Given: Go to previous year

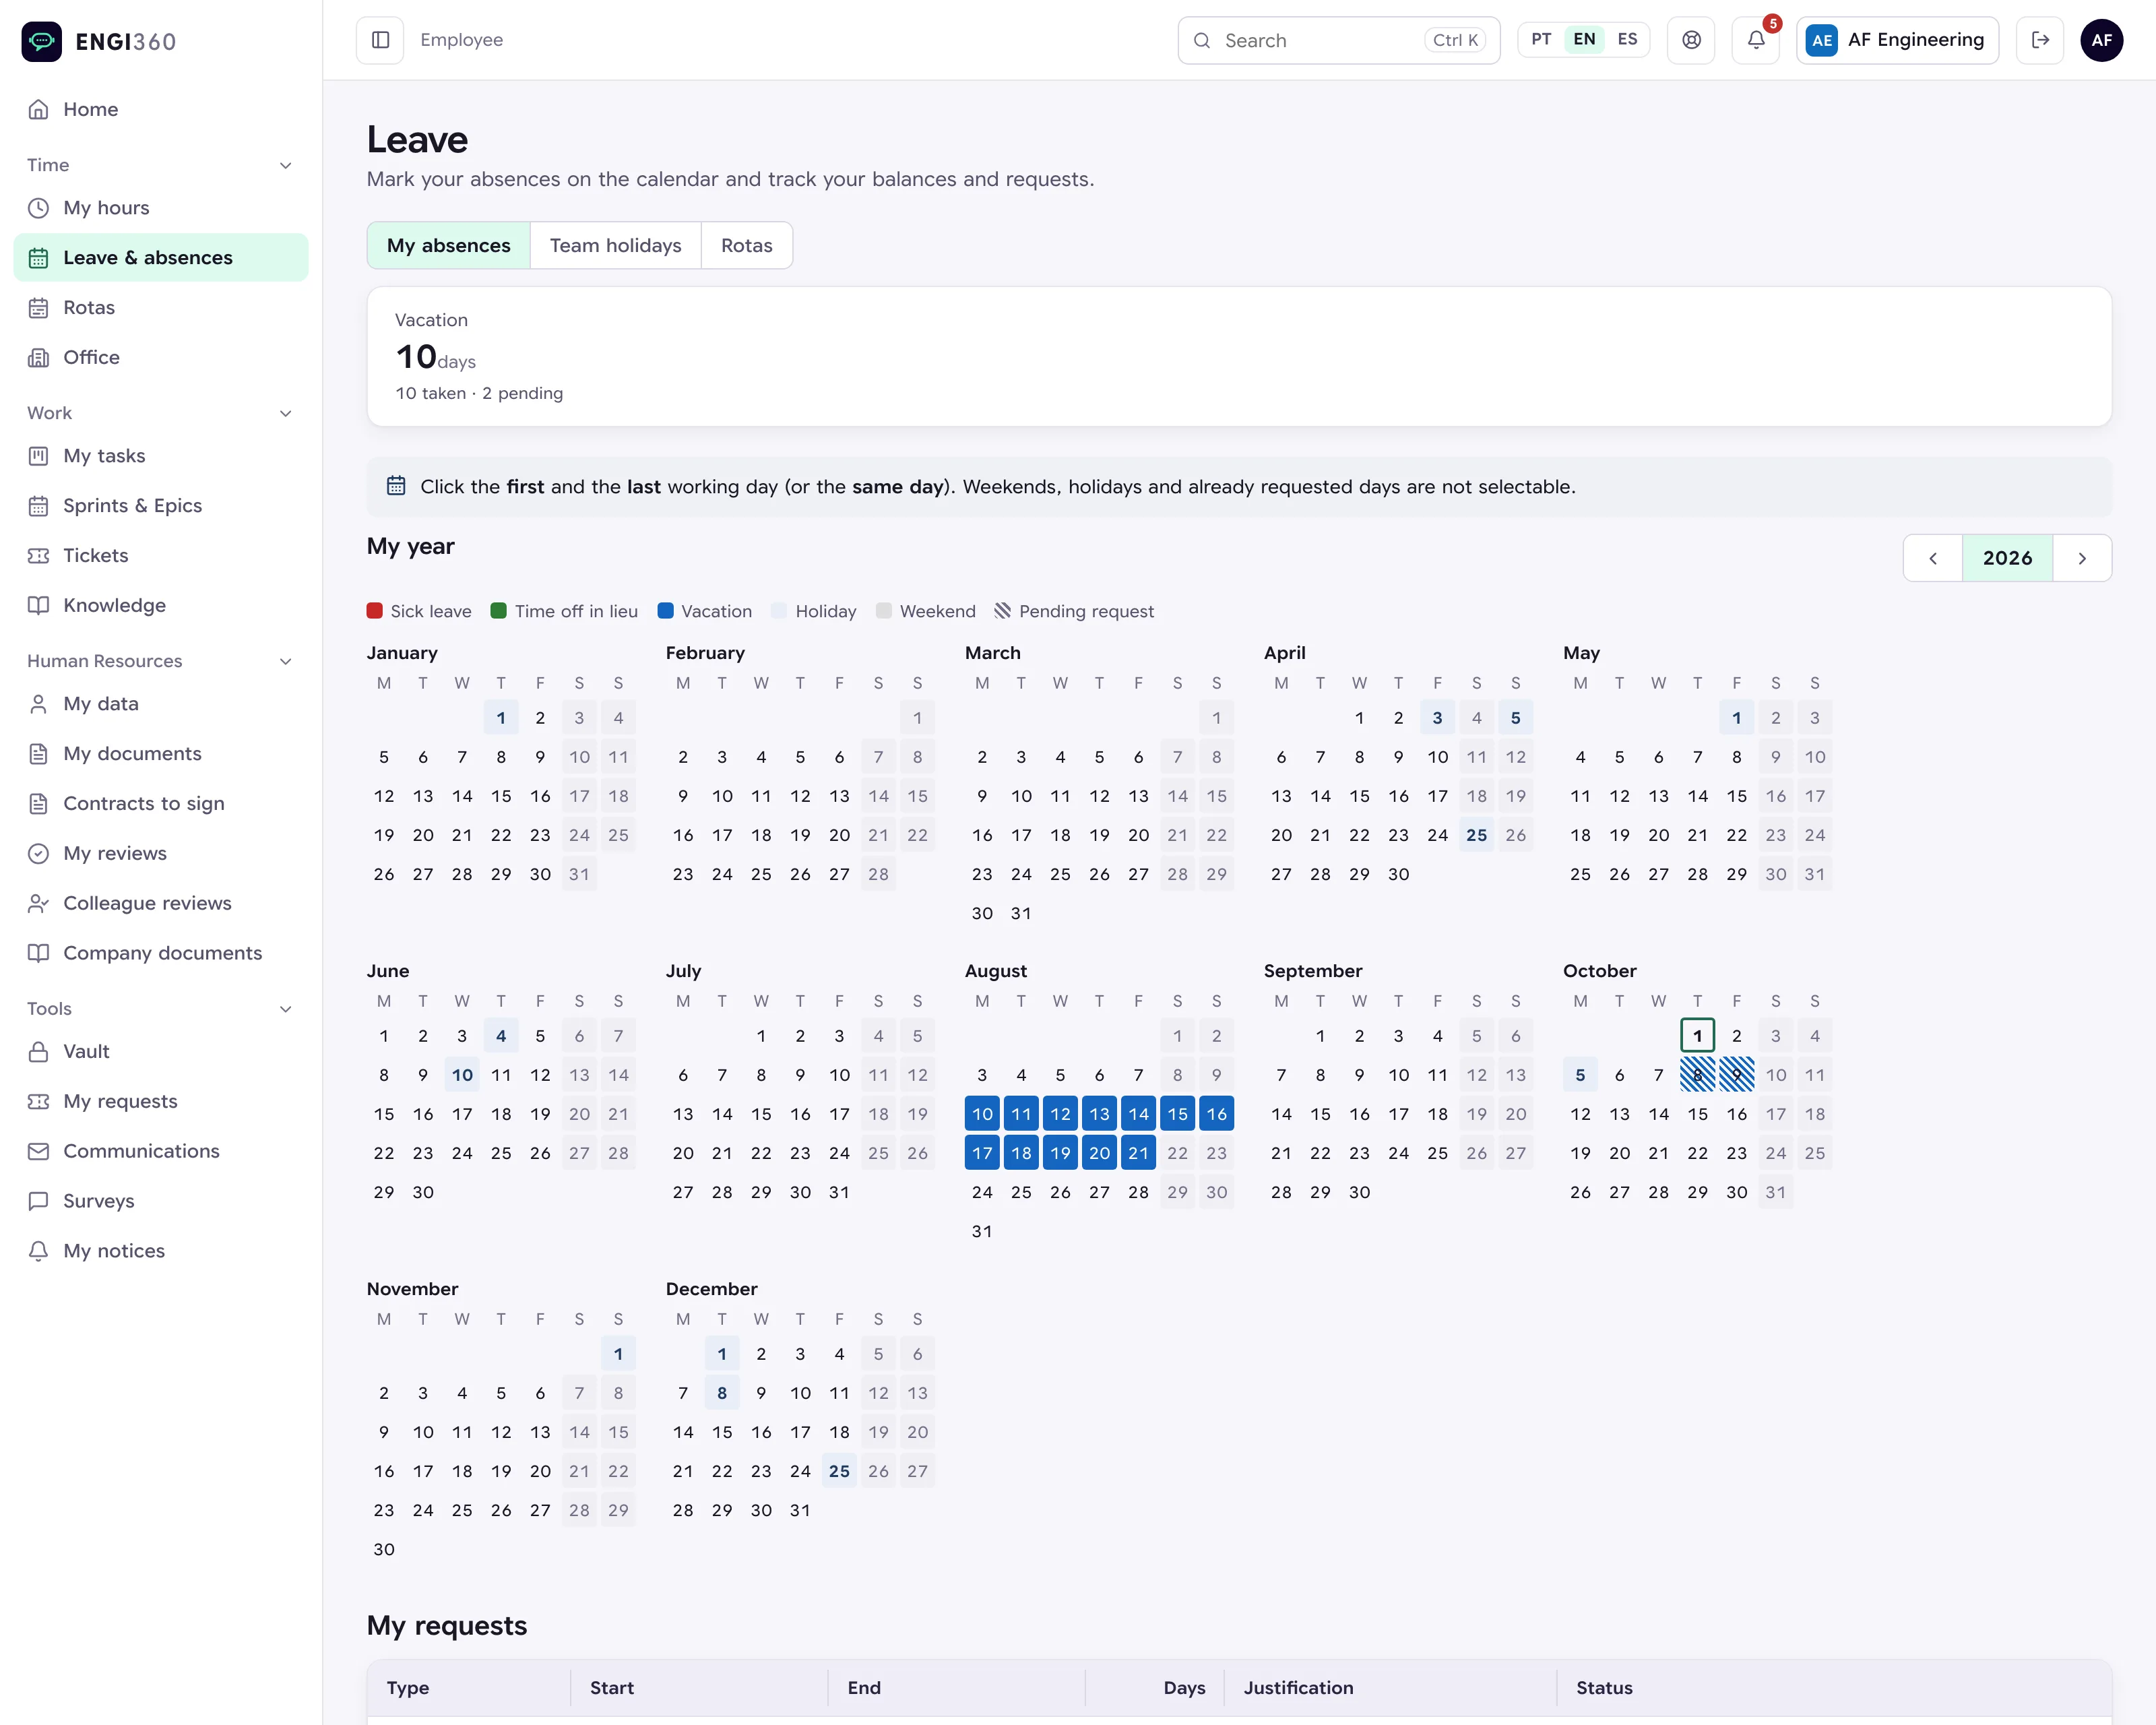Looking at the screenshot, I should coord(1932,558).
